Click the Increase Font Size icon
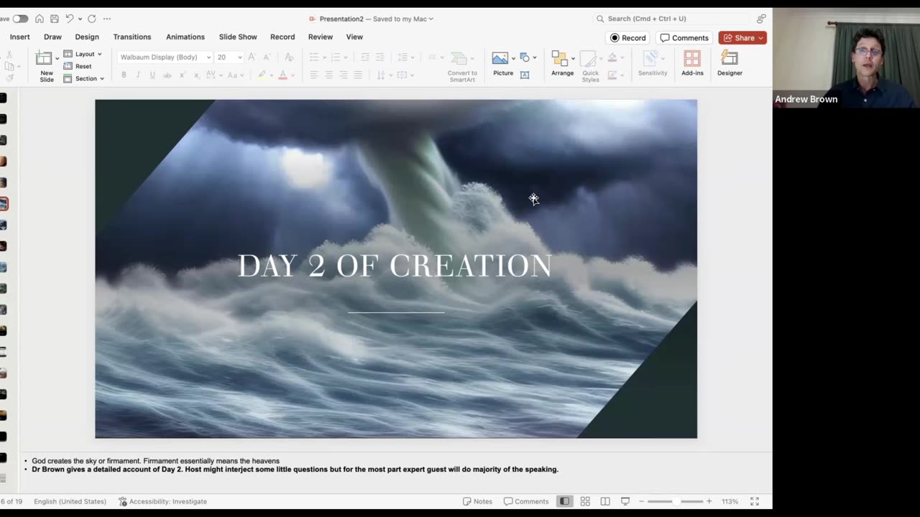Image resolution: width=920 pixels, height=517 pixels. click(x=252, y=57)
